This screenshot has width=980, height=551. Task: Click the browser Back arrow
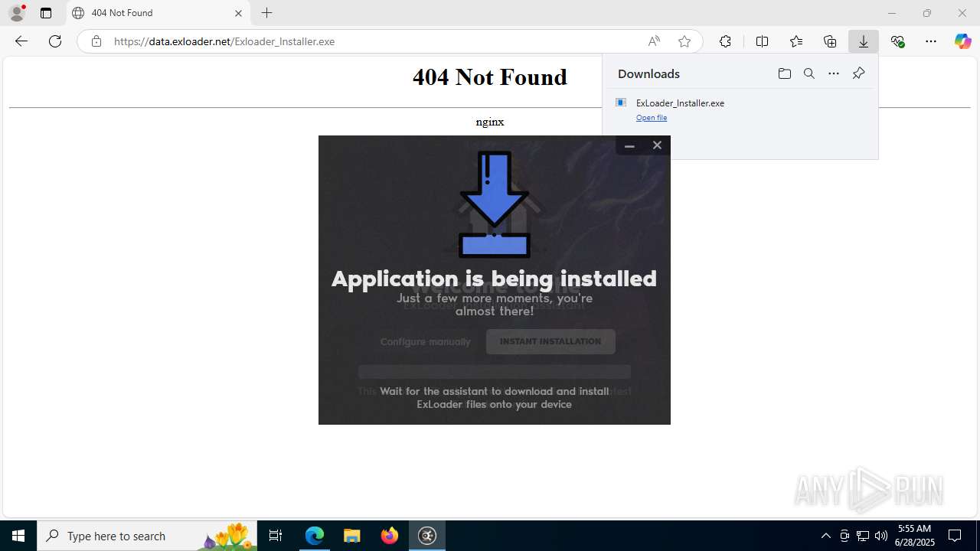click(x=21, y=41)
